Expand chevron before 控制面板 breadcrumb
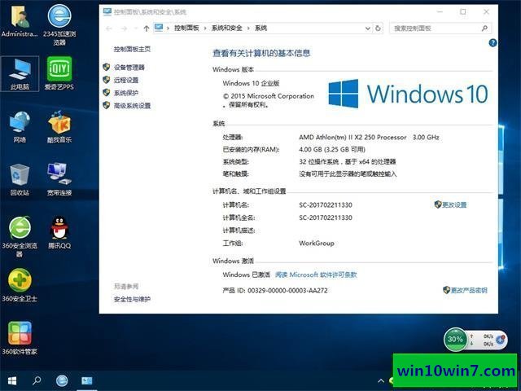 coord(169,29)
